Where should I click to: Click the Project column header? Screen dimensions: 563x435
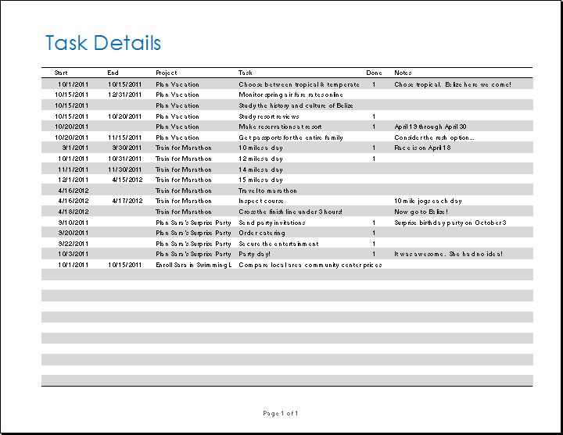[x=167, y=73]
